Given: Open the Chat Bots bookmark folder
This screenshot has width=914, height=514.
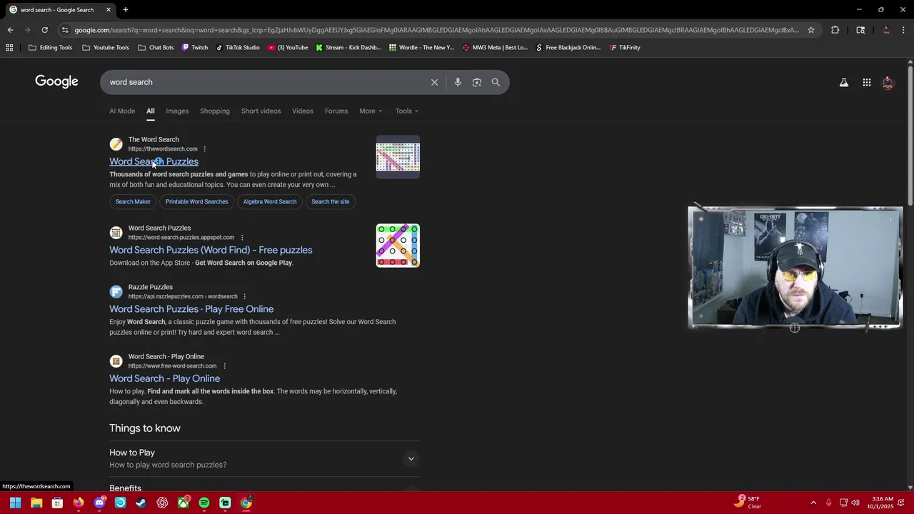Looking at the screenshot, I should click(x=156, y=48).
